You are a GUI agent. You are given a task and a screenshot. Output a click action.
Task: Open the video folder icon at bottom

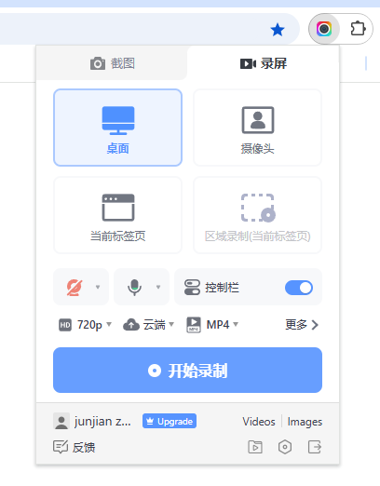coord(255,447)
